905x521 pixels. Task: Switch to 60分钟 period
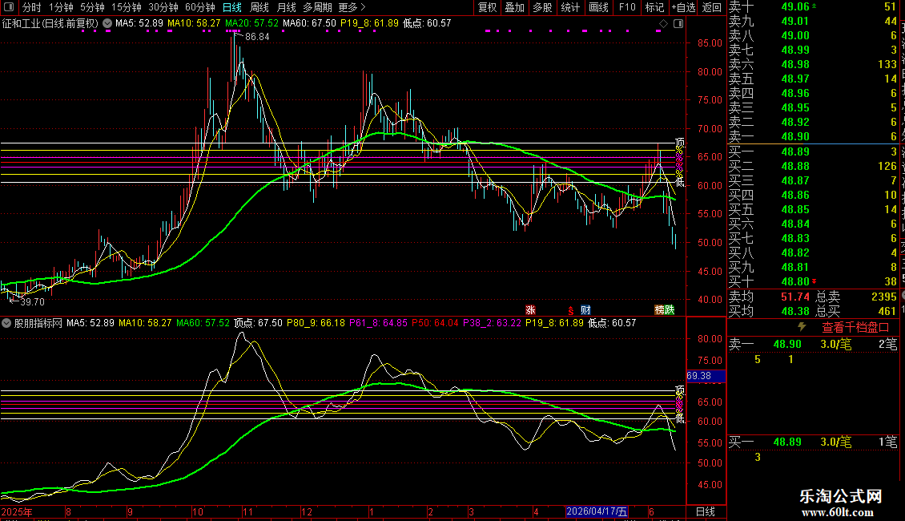(x=200, y=7)
